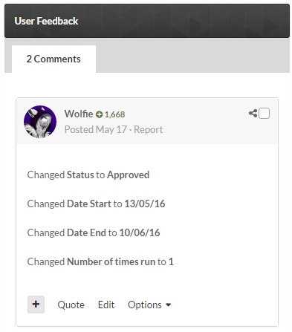Report the post via Report link
This screenshot has height=332, width=292.
pos(148,129)
